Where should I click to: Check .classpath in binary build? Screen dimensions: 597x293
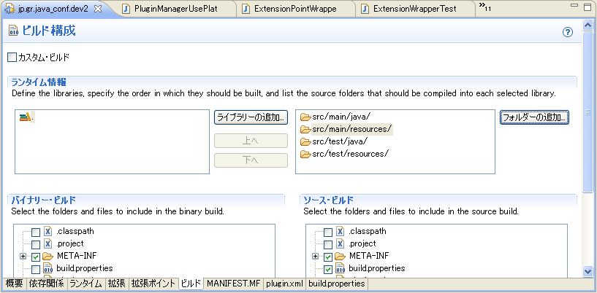[x=35, y=232]
